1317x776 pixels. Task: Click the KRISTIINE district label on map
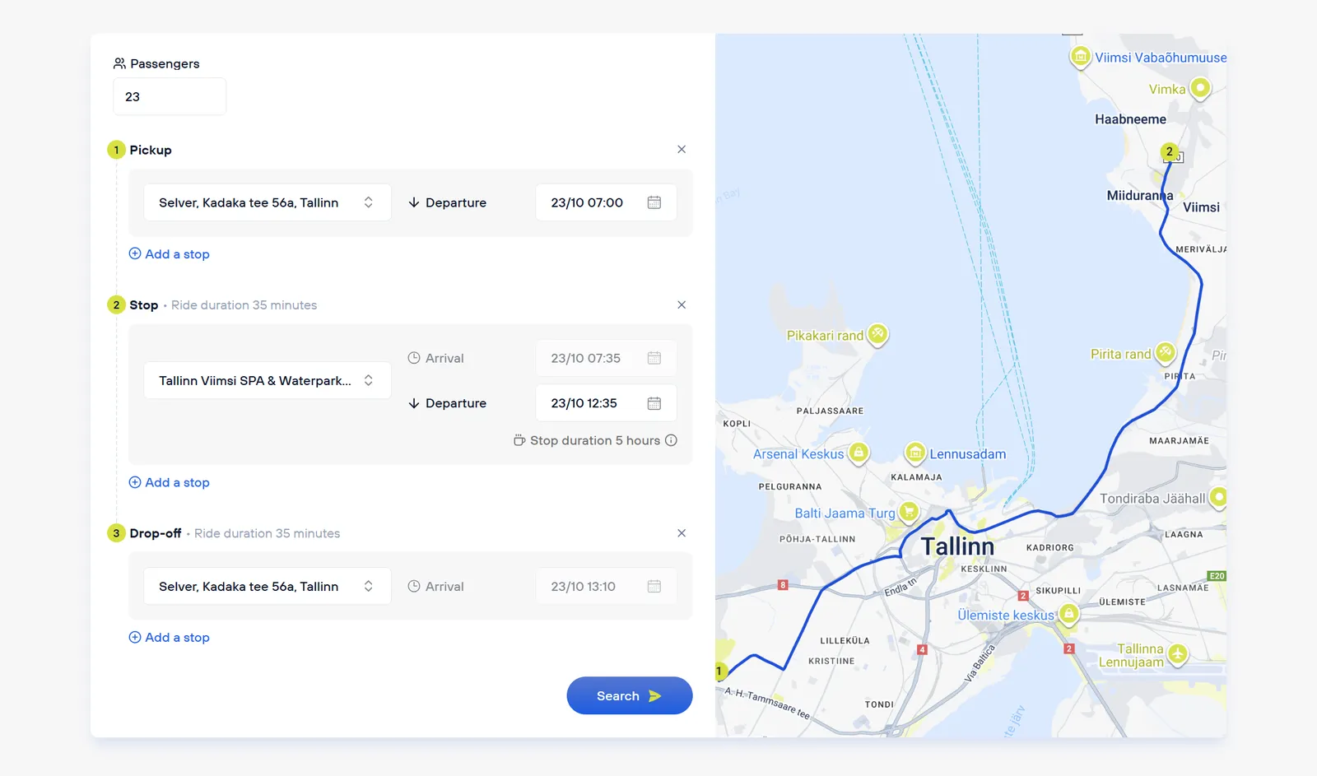tap(831, 661)
